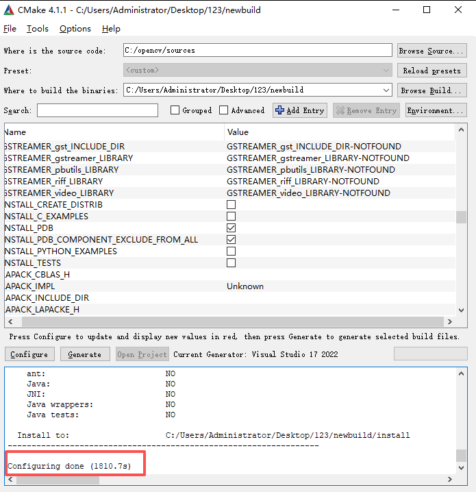Click the plus icon on Add Entry
The width and height of the screenshot is (476, 492).
279,110
